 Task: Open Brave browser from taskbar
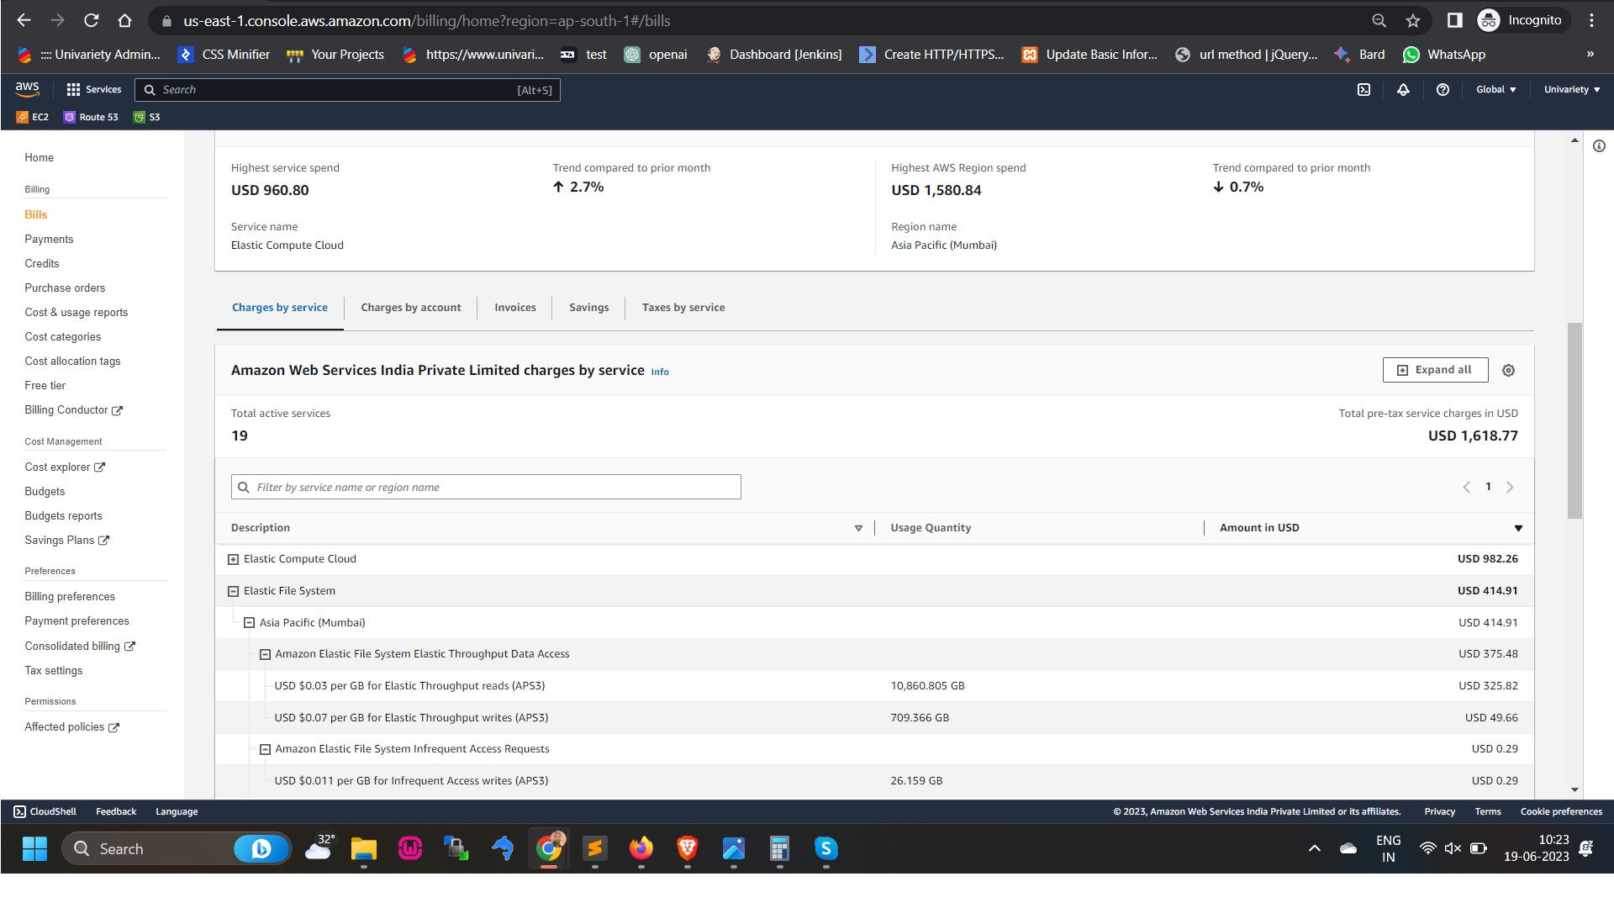pos(688,848)
